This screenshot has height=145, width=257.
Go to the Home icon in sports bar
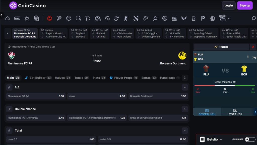pyautogui.click(x=8, y=18)
